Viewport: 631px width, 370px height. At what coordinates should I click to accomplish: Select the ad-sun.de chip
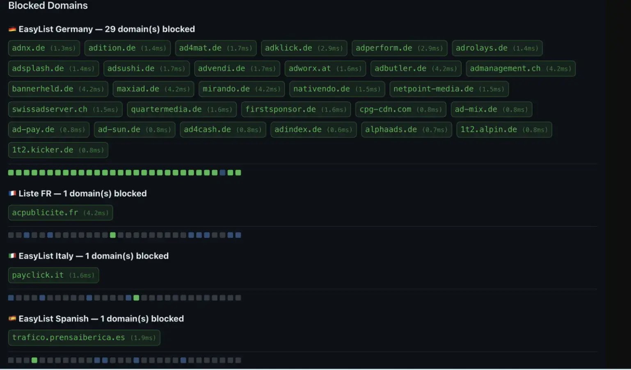(x=135, y=130)
